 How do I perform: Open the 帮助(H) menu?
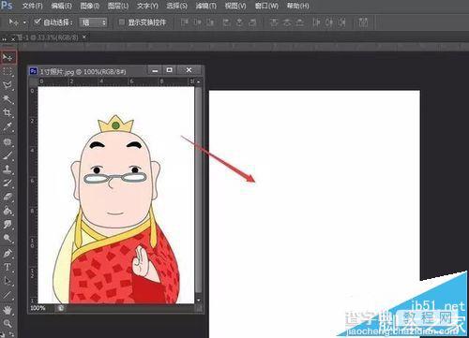[297, 6]
